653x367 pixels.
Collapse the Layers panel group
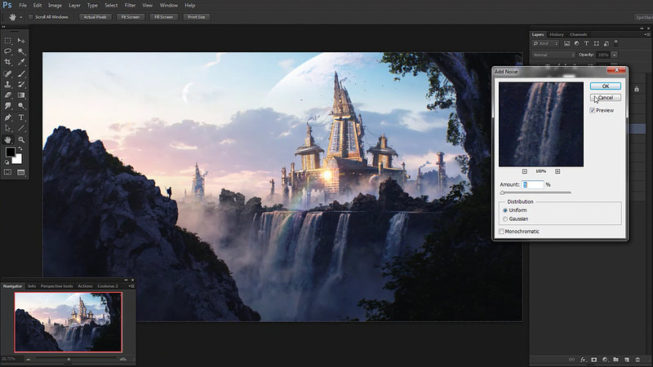pyautogui.click(x=642, y=29)
